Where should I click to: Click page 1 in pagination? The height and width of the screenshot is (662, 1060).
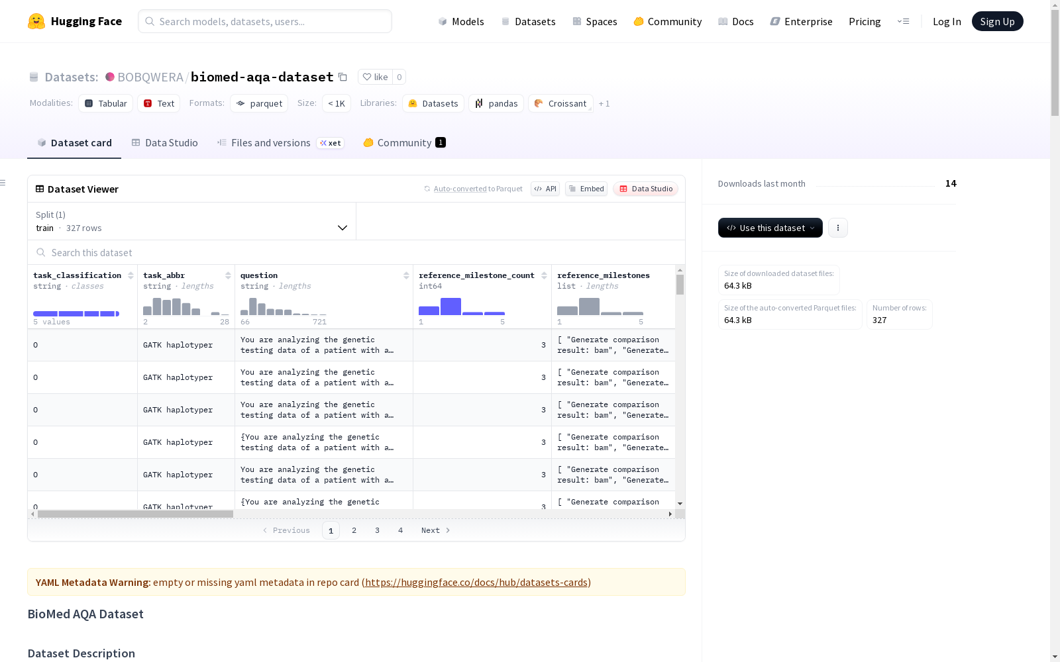pos(331,530)
